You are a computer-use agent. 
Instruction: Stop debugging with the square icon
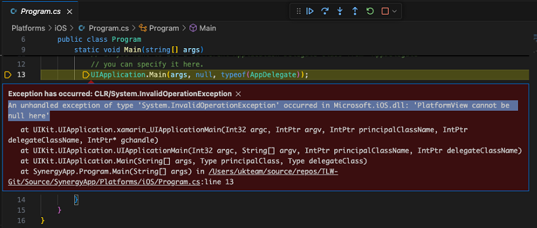tap(385, 11)
